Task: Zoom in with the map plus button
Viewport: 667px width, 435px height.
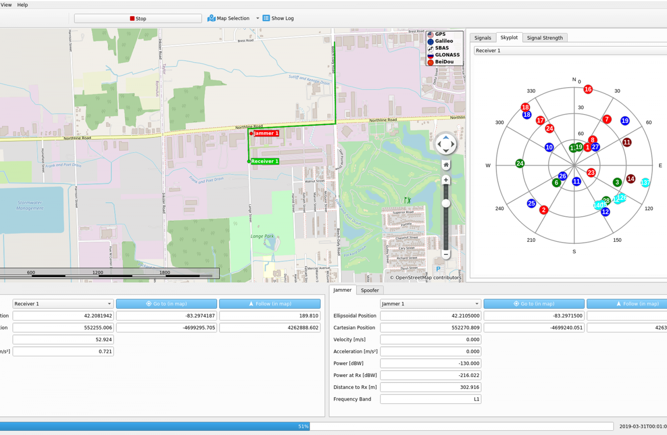Action: 446,180
